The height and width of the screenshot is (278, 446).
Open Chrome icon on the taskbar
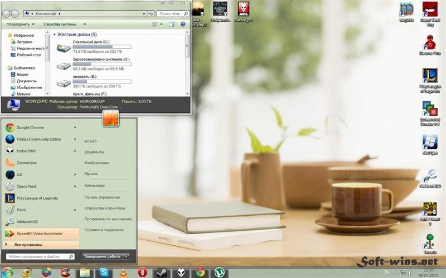pos(200,272)
